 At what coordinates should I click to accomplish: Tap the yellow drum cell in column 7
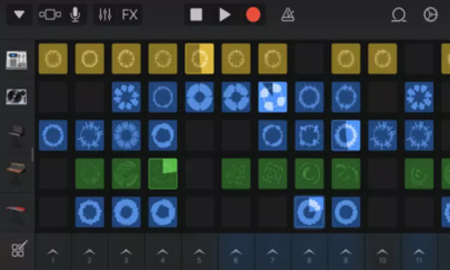pos(272,59)
